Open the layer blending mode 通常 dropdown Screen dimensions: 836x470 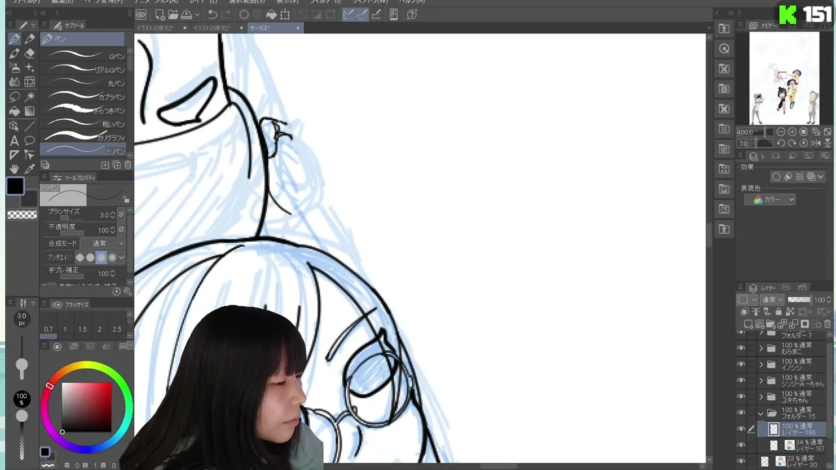tap(771, 300)
